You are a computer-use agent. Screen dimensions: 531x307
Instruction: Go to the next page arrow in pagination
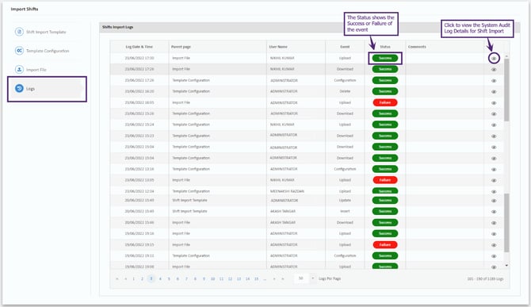pos(274,279)
